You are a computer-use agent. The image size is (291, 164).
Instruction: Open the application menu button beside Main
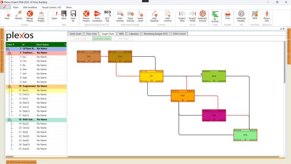[5, 7]
